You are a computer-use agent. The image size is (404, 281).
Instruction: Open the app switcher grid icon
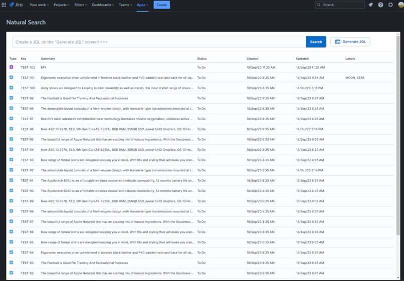coord(4,5)
